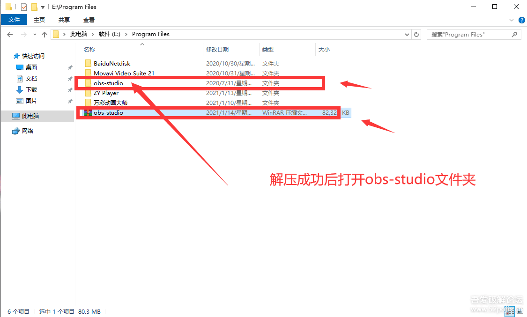Image resolution: width=527 pixels, height=317 pixels.
Task: Go forward to the next folder
Action: point(23,35)
